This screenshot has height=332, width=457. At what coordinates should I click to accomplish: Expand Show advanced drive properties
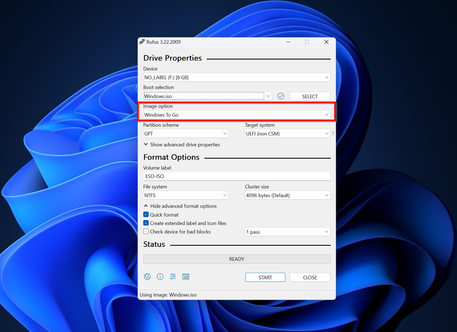[x=182, y=144]
